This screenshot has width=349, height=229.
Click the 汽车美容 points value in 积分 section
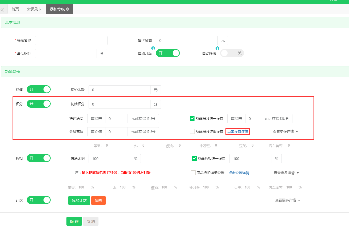coord(289,146)
